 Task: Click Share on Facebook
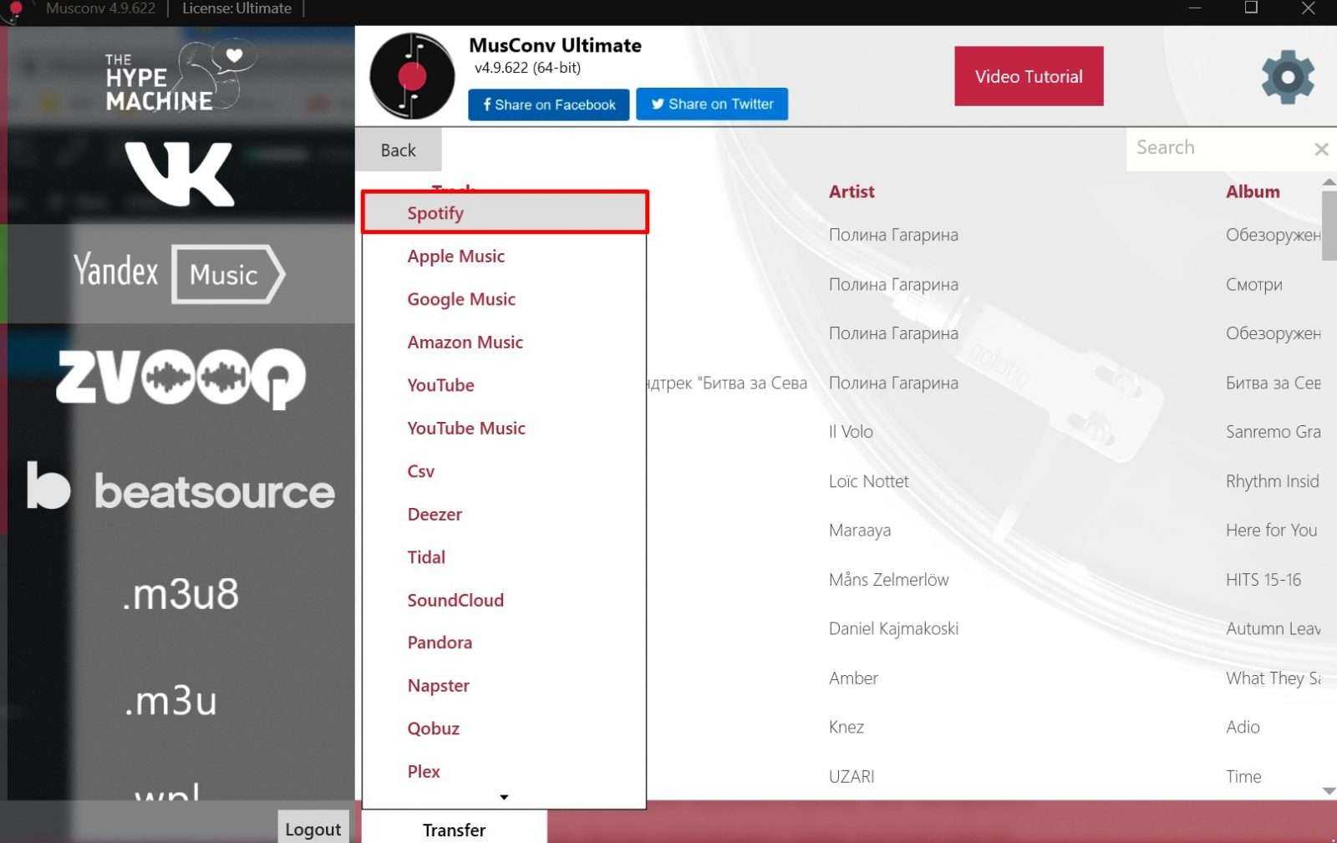[549, 104]
